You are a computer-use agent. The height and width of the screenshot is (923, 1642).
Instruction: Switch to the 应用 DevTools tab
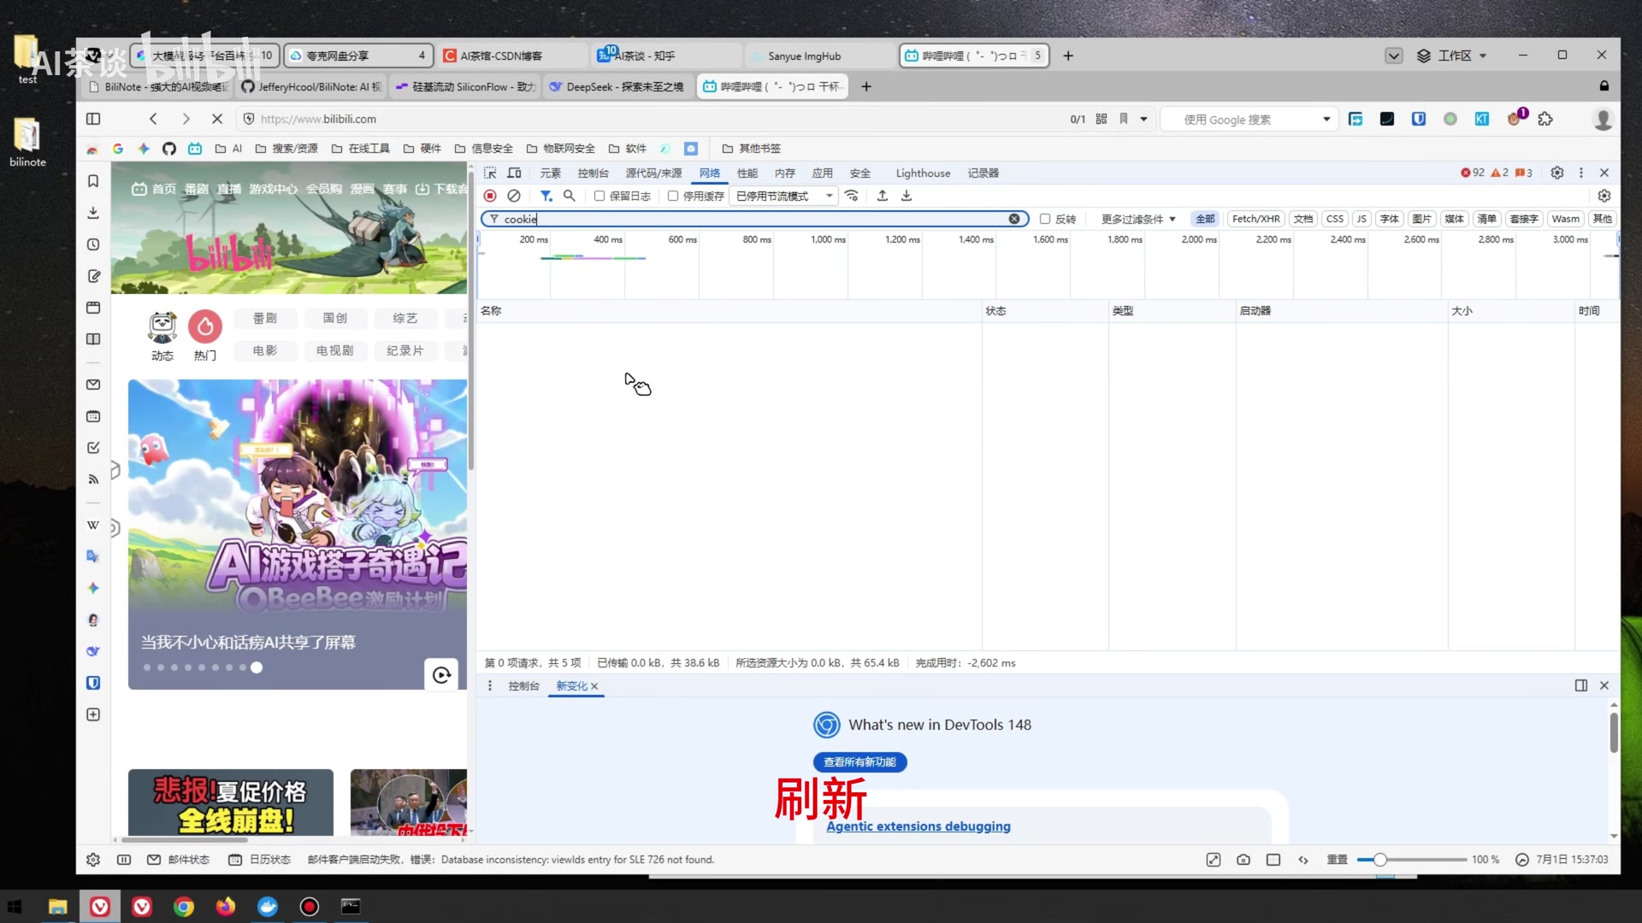[823, 173]
